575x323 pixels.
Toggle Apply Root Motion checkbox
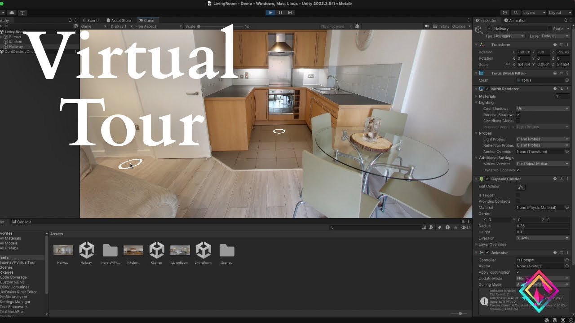point(518,272)
